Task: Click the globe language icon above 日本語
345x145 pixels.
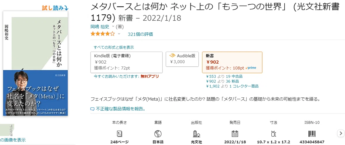Action: click(x=158, y=133)
